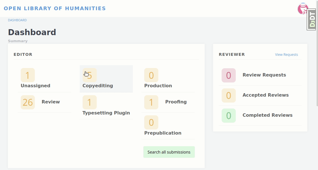Open the Copyediting stage label

coord(98,86)
